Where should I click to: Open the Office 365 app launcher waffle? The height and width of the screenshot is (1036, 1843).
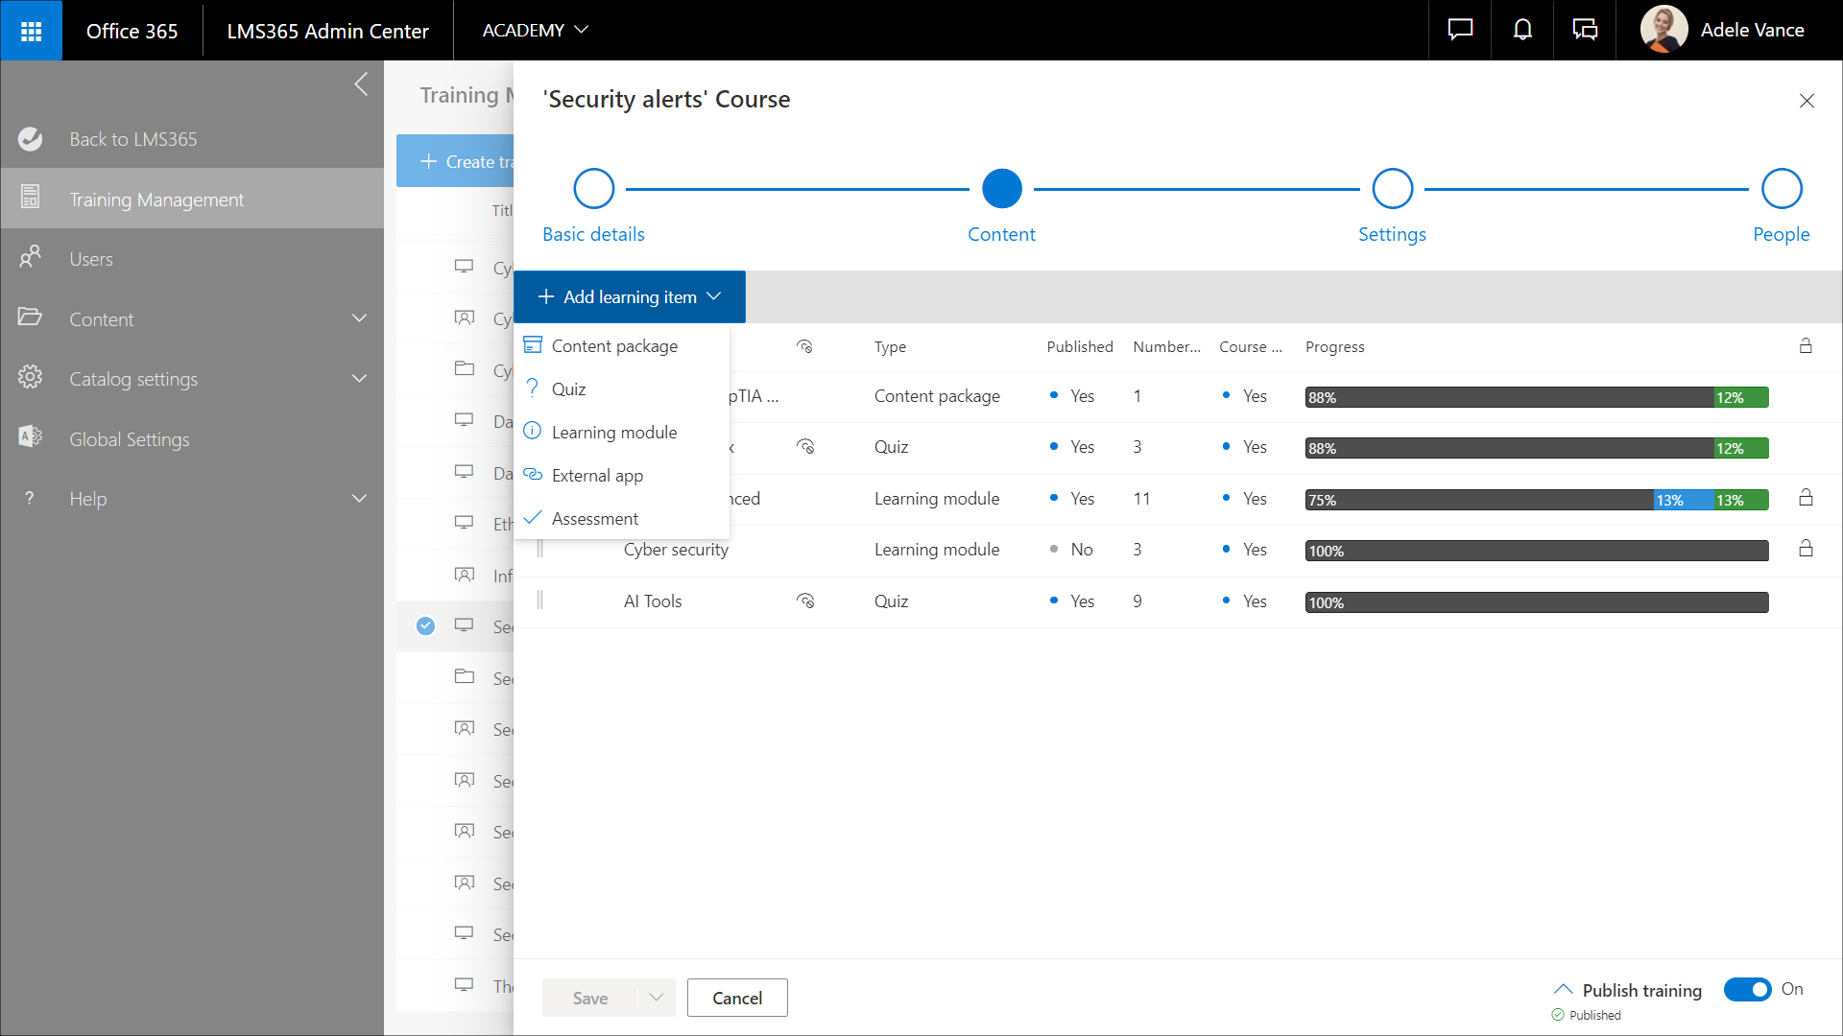(31, 31)
